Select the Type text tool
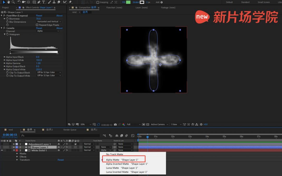 (x=43, y=2)
